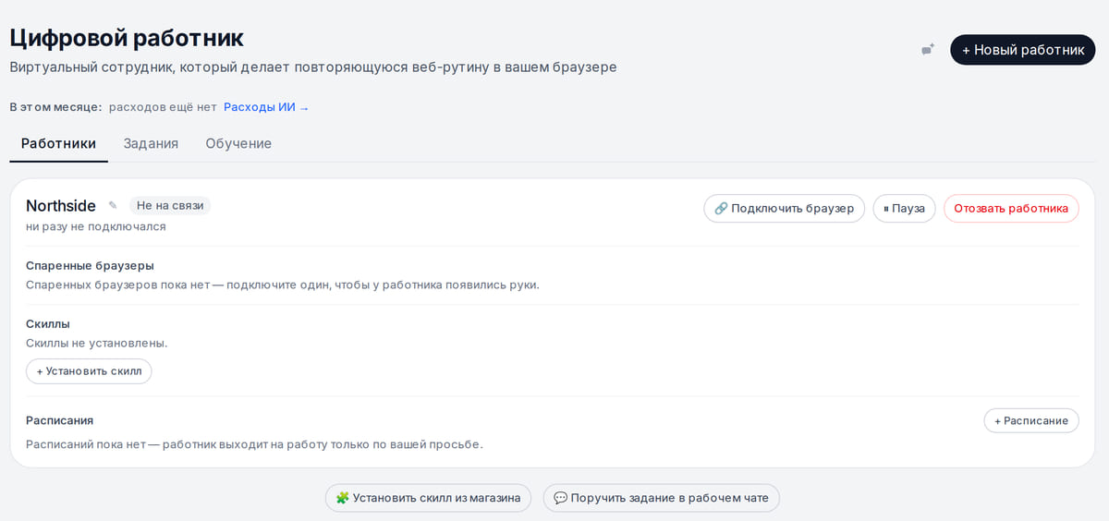This screenshot has width=1109, height=521.
Task: Click the pencil icon to rename Northside
Action: coord(113,205)
